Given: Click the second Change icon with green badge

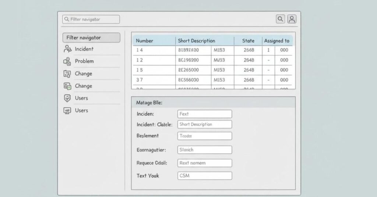Looking at the screenshot, I should click(67, 86).
